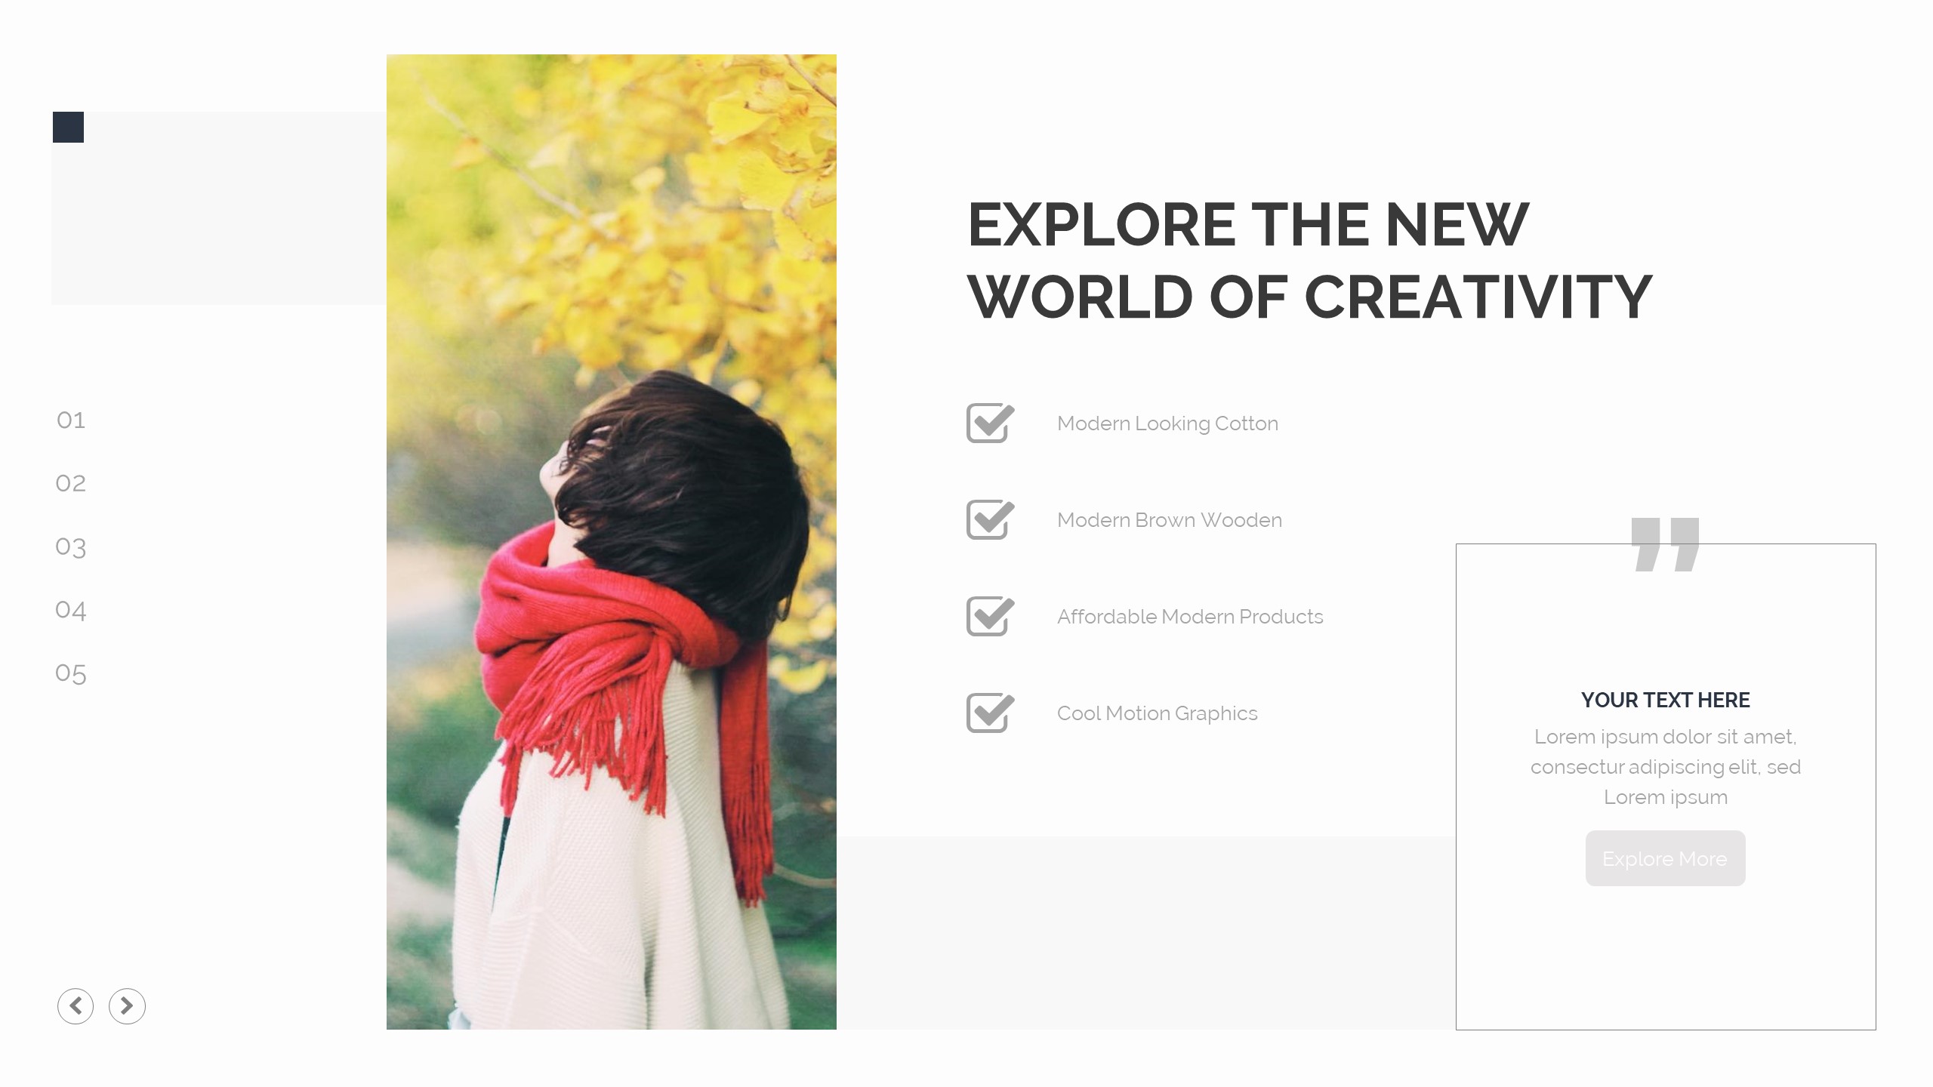Screen dimensions: 1933x1087
Task: Click the previous slide arrow button
Action: point(76,1005)
